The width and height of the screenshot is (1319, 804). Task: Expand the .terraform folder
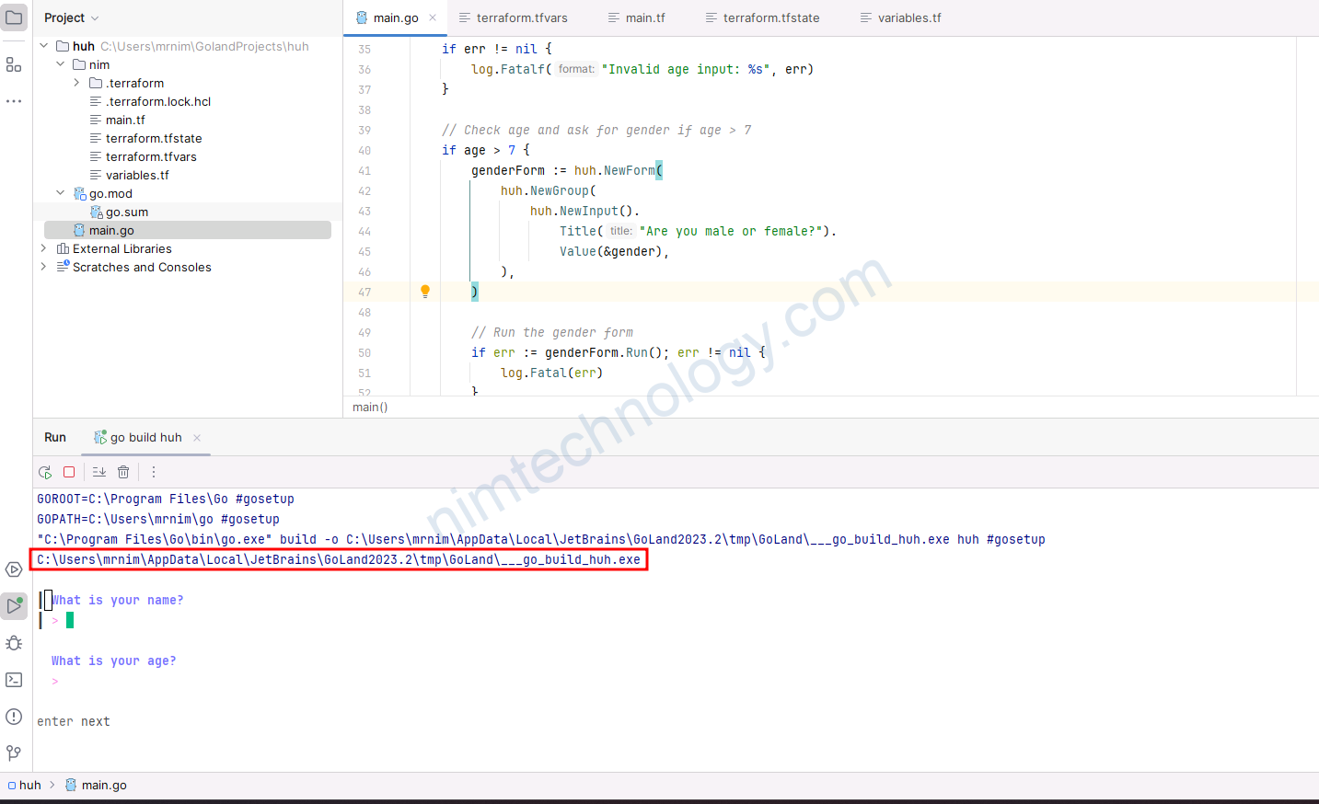point(77,83)
